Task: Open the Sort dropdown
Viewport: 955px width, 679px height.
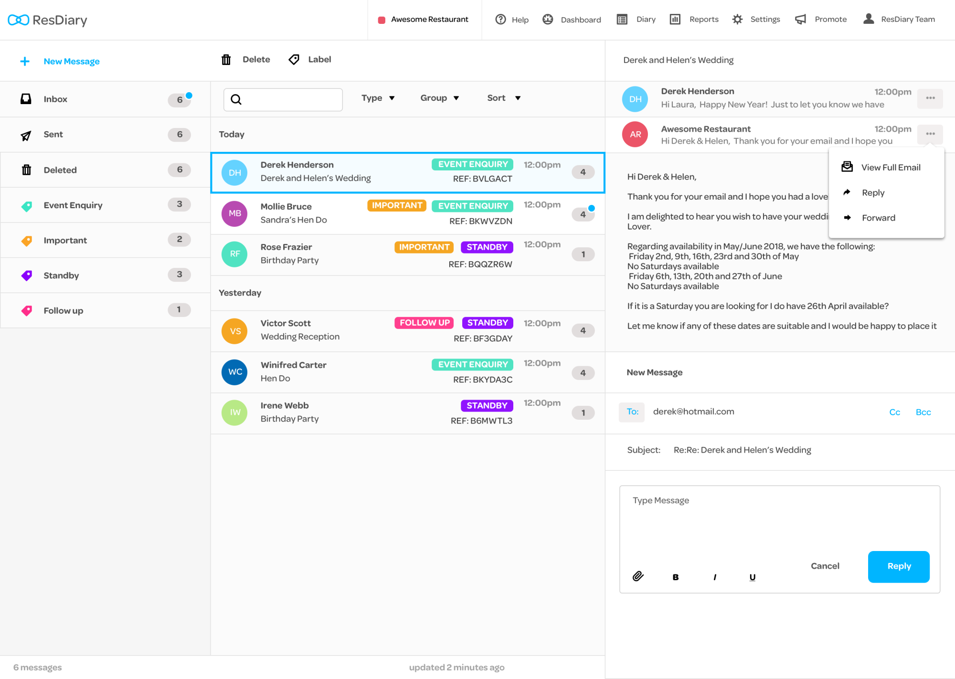Action: pos(503,98)
